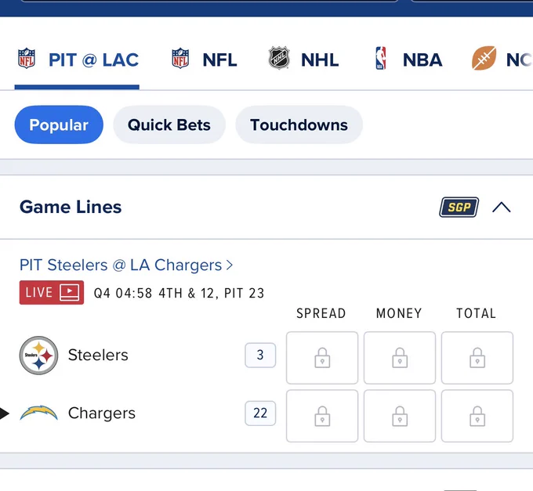The width and height of the screenshot is (533, 491).
Task: Select the Quick Bets filter pill
Action: click(x=169, y=125)
